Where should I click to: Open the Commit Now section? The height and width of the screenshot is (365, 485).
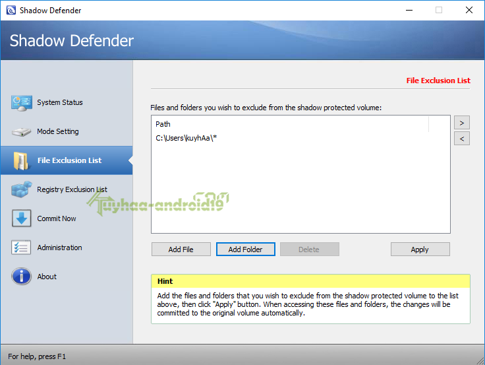[x=57, y=218]
